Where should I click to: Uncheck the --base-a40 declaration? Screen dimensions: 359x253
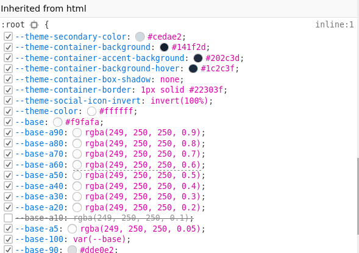click(9, 186)
